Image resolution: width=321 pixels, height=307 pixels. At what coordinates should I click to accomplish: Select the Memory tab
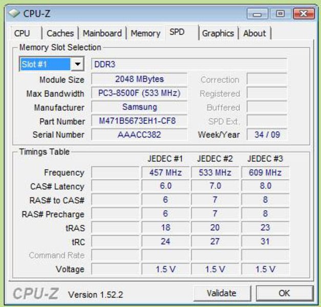[x=145, y=33]
